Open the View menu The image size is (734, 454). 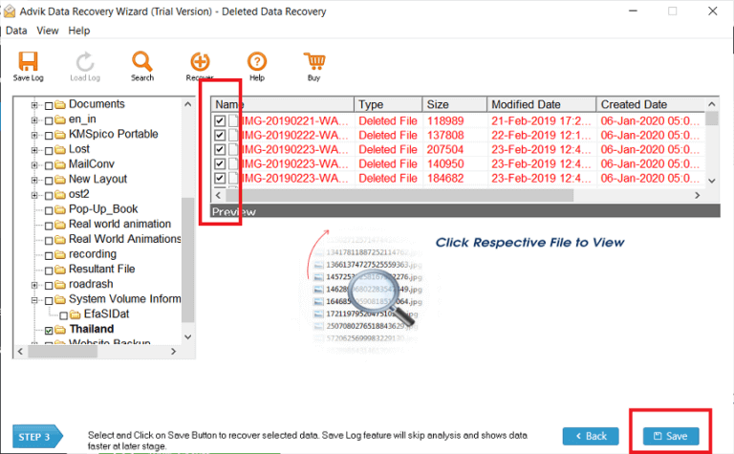48,31
